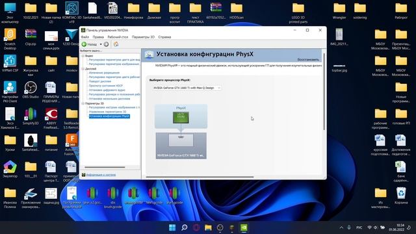Select Изменение разрешения in task tree
The image size is (416, 234).
104,73
